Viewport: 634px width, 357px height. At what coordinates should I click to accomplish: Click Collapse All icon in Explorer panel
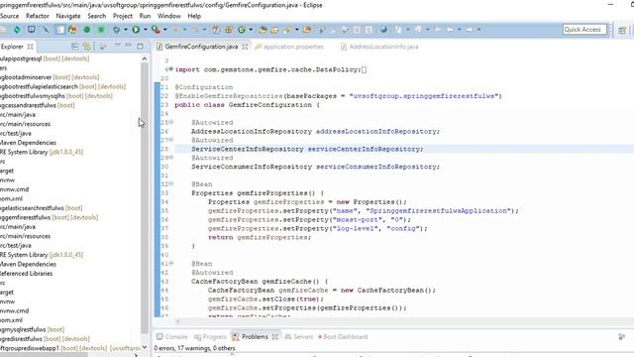(75, 47)
